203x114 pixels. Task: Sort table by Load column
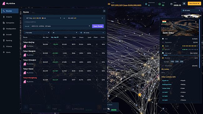click(89, 37)
